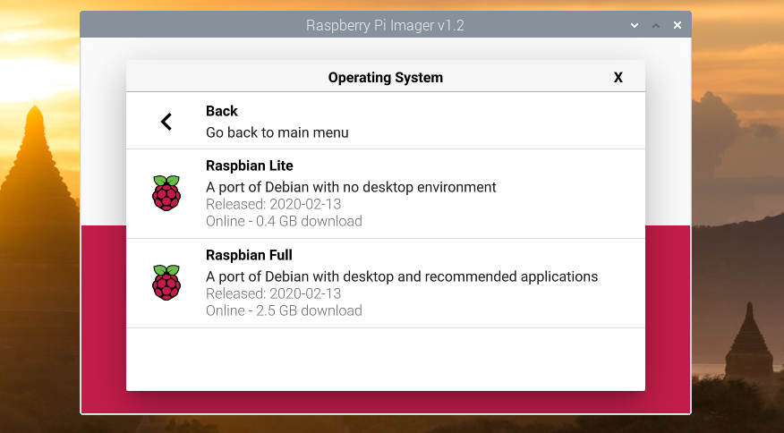Click the Operating System dialog header
The height and width of the screenshot is (433, 784).
click(x=386, y=78)
